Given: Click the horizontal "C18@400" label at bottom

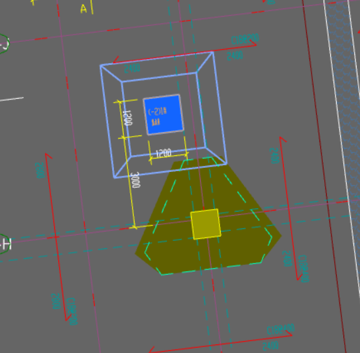Looking at the screenshot, I should pyautogui.click(x=280, y=329).
